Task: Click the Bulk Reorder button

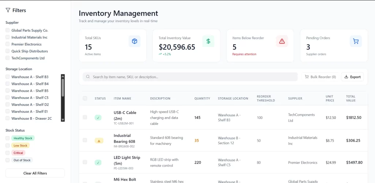Action: tap(320, 77)
